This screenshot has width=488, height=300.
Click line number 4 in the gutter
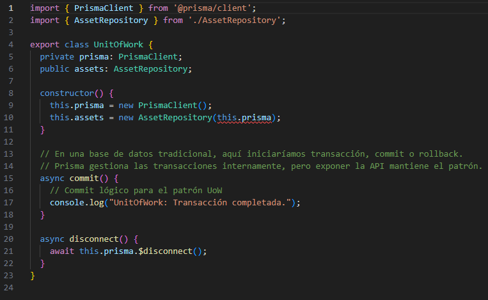(x=11, y=45)
